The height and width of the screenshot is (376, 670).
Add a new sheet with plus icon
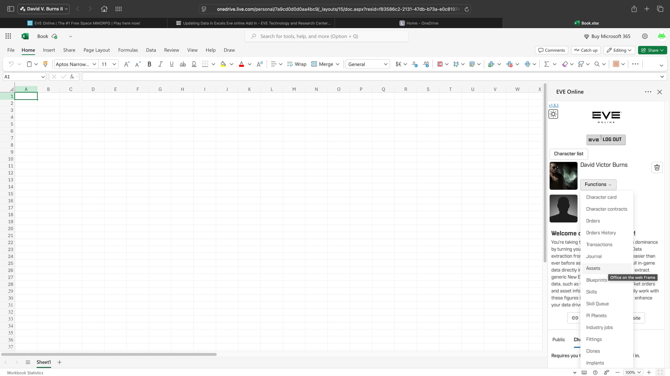59,362
